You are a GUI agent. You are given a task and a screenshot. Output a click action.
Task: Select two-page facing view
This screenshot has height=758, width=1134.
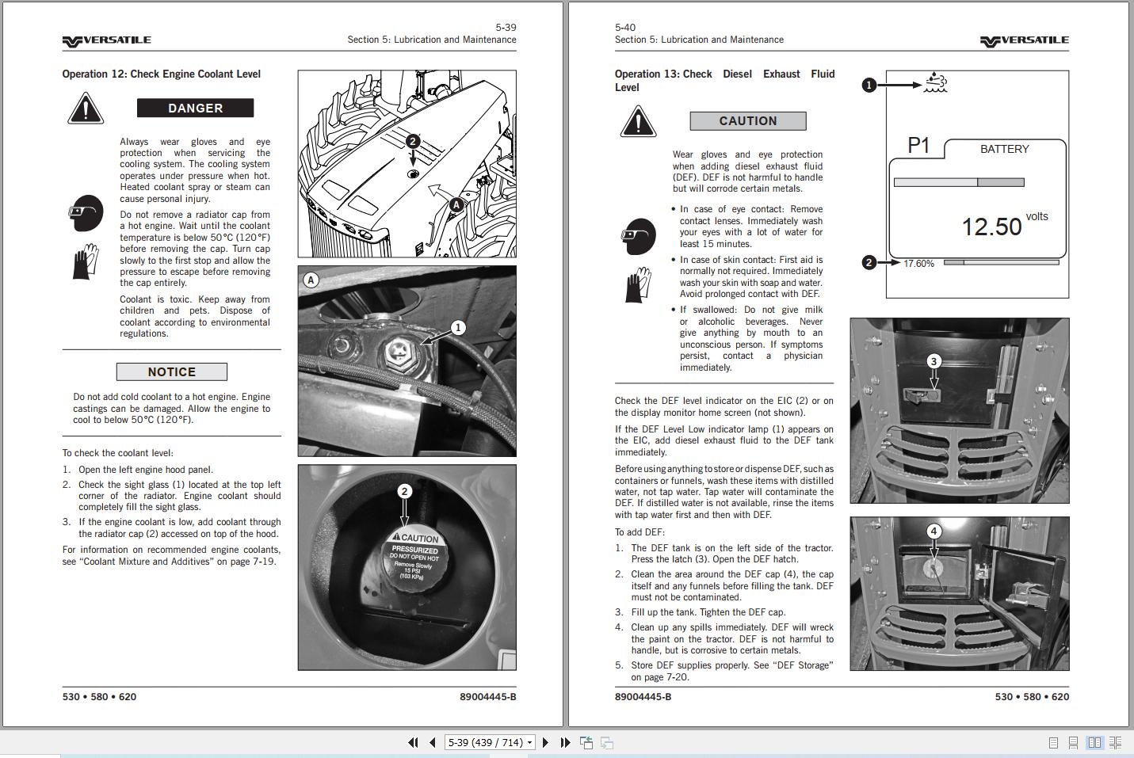pos(1094,743)
